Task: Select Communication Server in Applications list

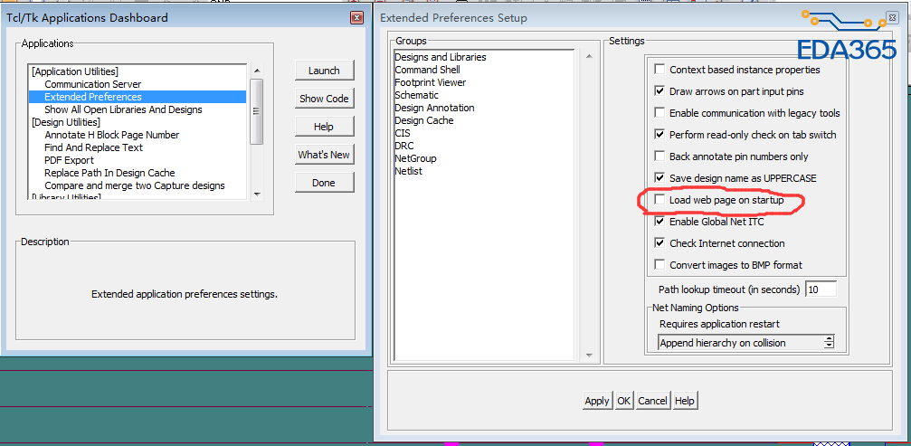Action: pos(93,84)
